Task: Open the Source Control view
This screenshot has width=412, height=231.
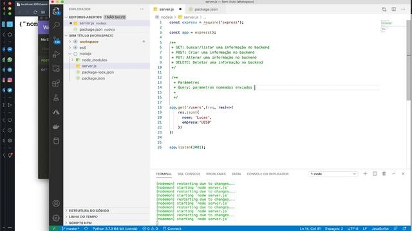Action: (56, 40)
